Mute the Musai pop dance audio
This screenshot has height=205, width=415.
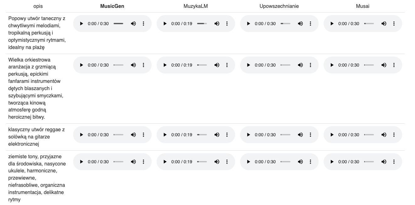tap(384, 24)
